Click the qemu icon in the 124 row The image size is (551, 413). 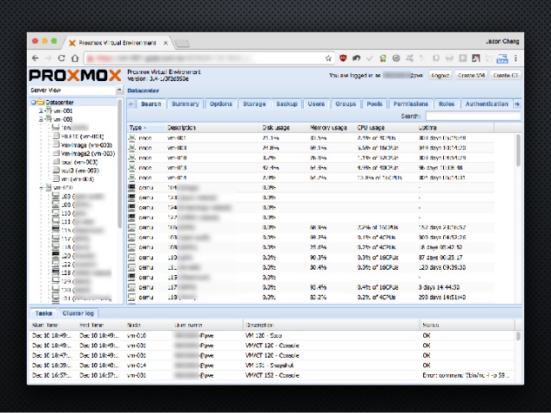132,208
